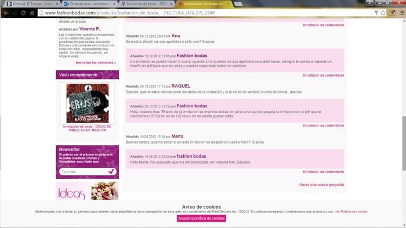406x228 pixels.
Task: Click the commenter name 'Ana'
Action: click(x=176, y=36)
